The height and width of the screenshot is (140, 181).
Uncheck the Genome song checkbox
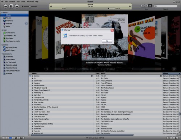tap(33, 76)
